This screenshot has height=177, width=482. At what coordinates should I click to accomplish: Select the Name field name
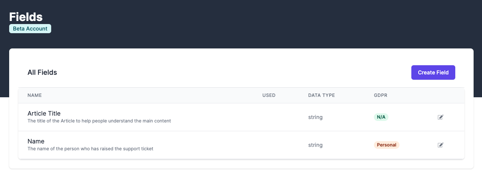click(36, 141)
